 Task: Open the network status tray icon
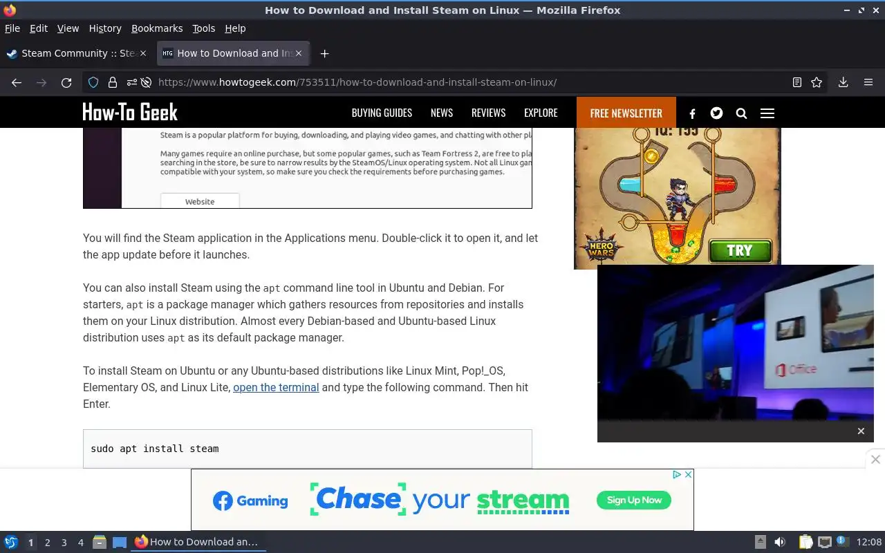pyautogui.click(x=824, y=542)
